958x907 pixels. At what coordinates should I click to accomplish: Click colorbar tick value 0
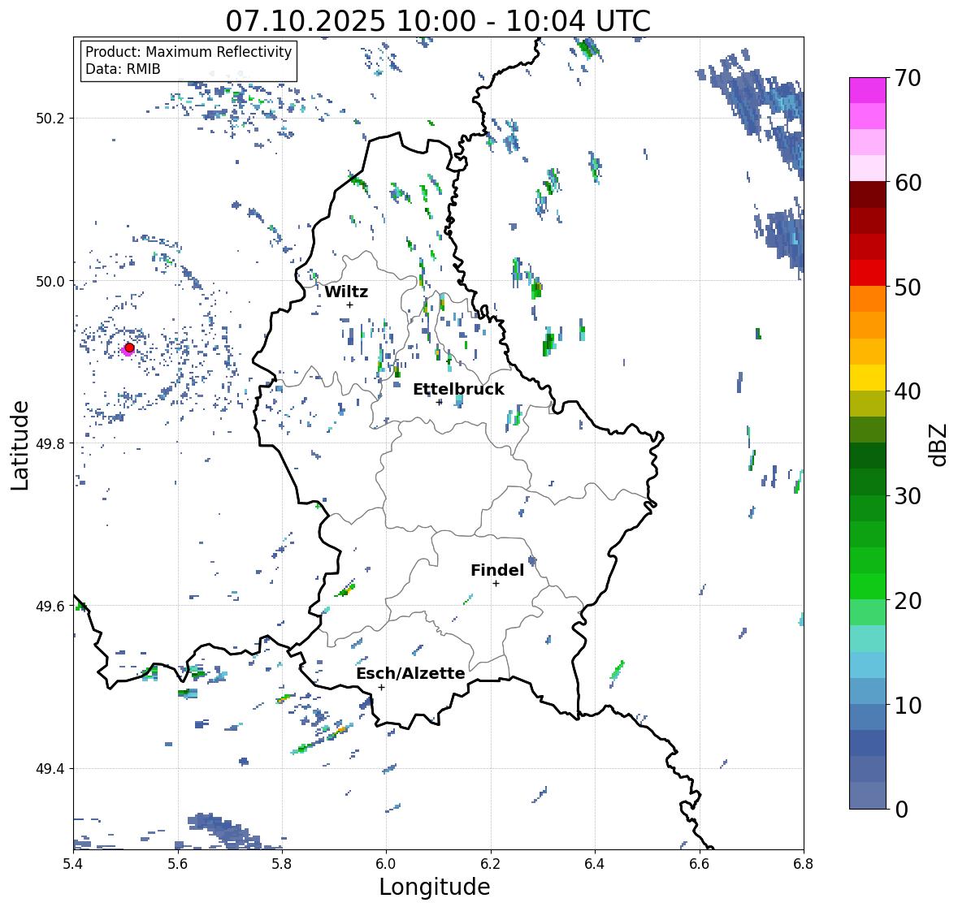pyautogui.click(x=901, y=810)
